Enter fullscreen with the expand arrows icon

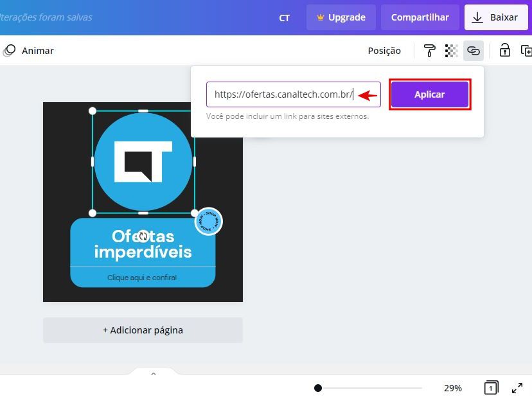click(517, 388)
